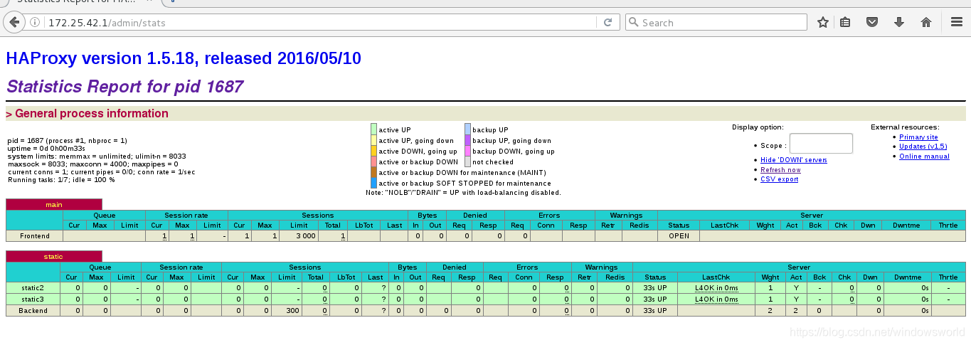
Task: Click the 'Statistics Report for pid 1687' title
Action: pos(124,87)
